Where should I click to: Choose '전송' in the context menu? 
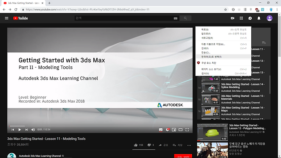pos(223,53)
